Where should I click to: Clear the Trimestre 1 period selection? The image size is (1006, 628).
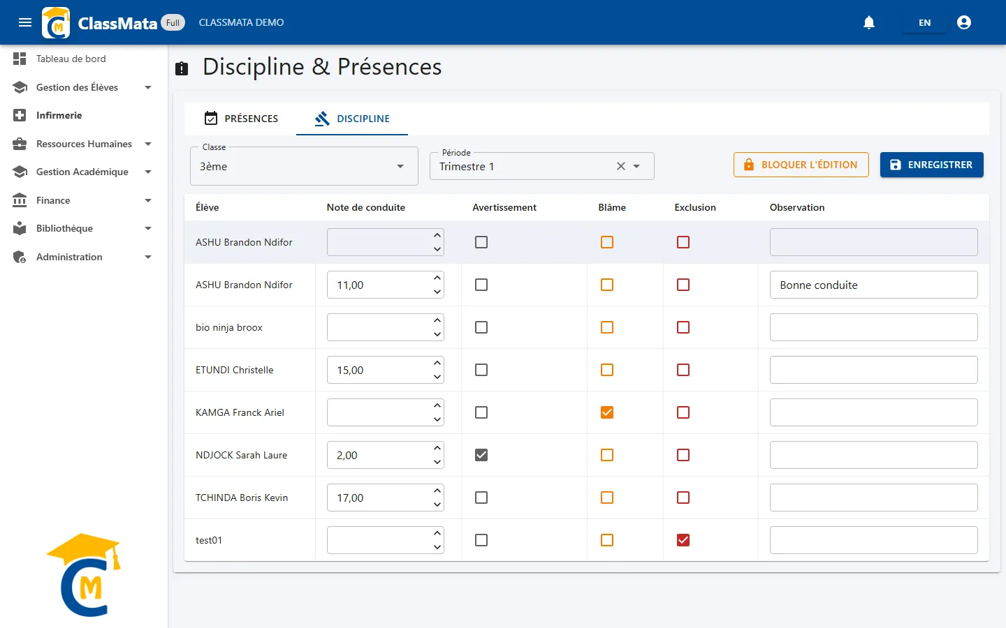tap(620, 166)
